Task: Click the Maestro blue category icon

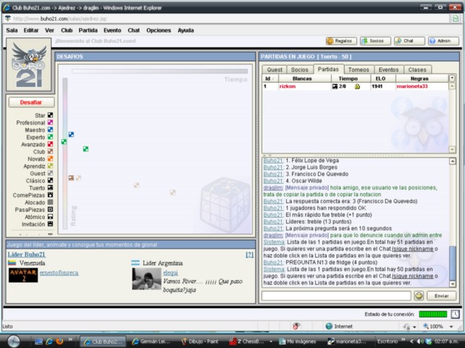Action: click(x=50, y=130)
